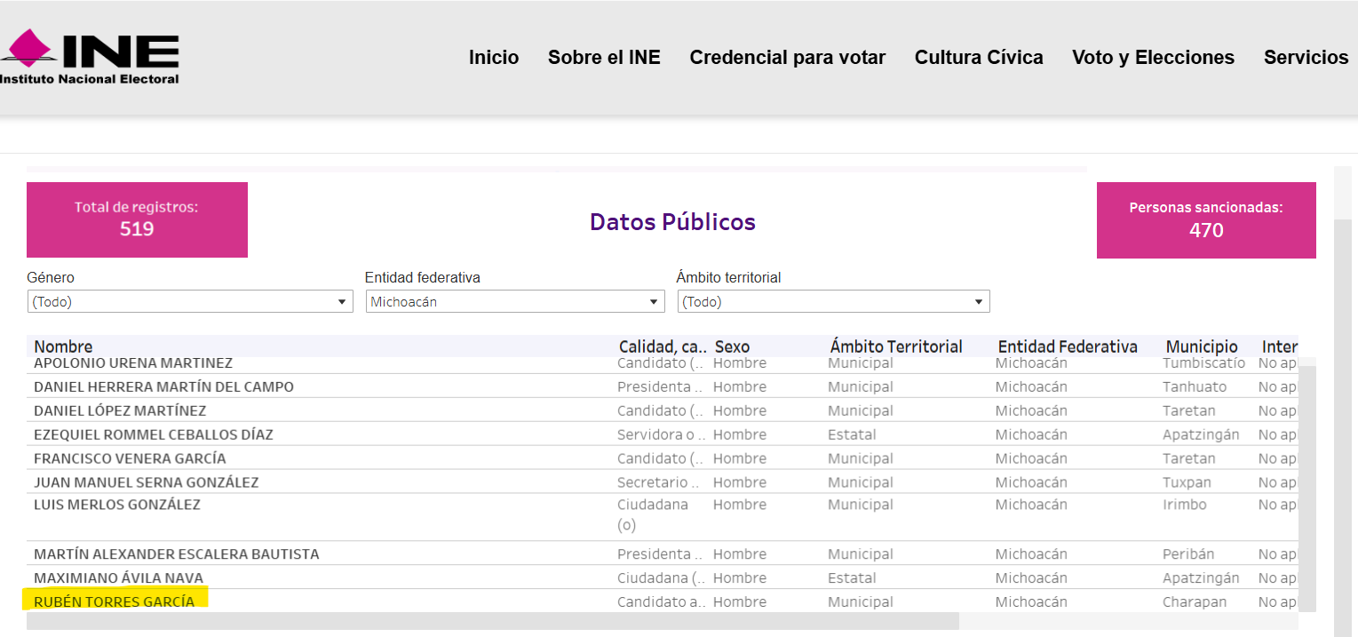Image resolution: width=1358 pixels, height=637 pixels.
Task: Expand the Ámbito territorial dropdown
Action: coord(833,302)
